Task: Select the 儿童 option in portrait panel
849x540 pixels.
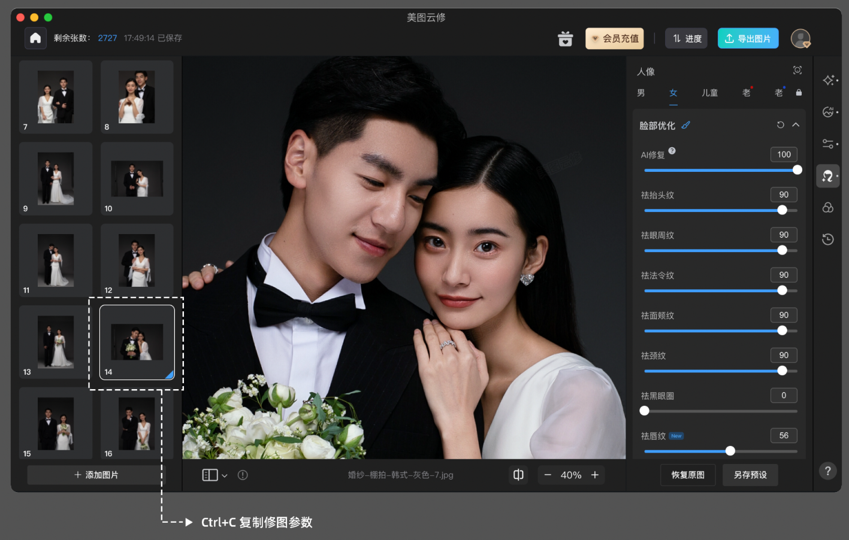Action: click(x=709, y=93)
